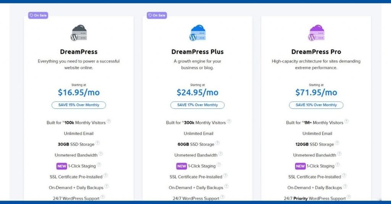Click the On Sale tag above DreamPress Plus
The image size is (391, 204).
pos(157,15)
